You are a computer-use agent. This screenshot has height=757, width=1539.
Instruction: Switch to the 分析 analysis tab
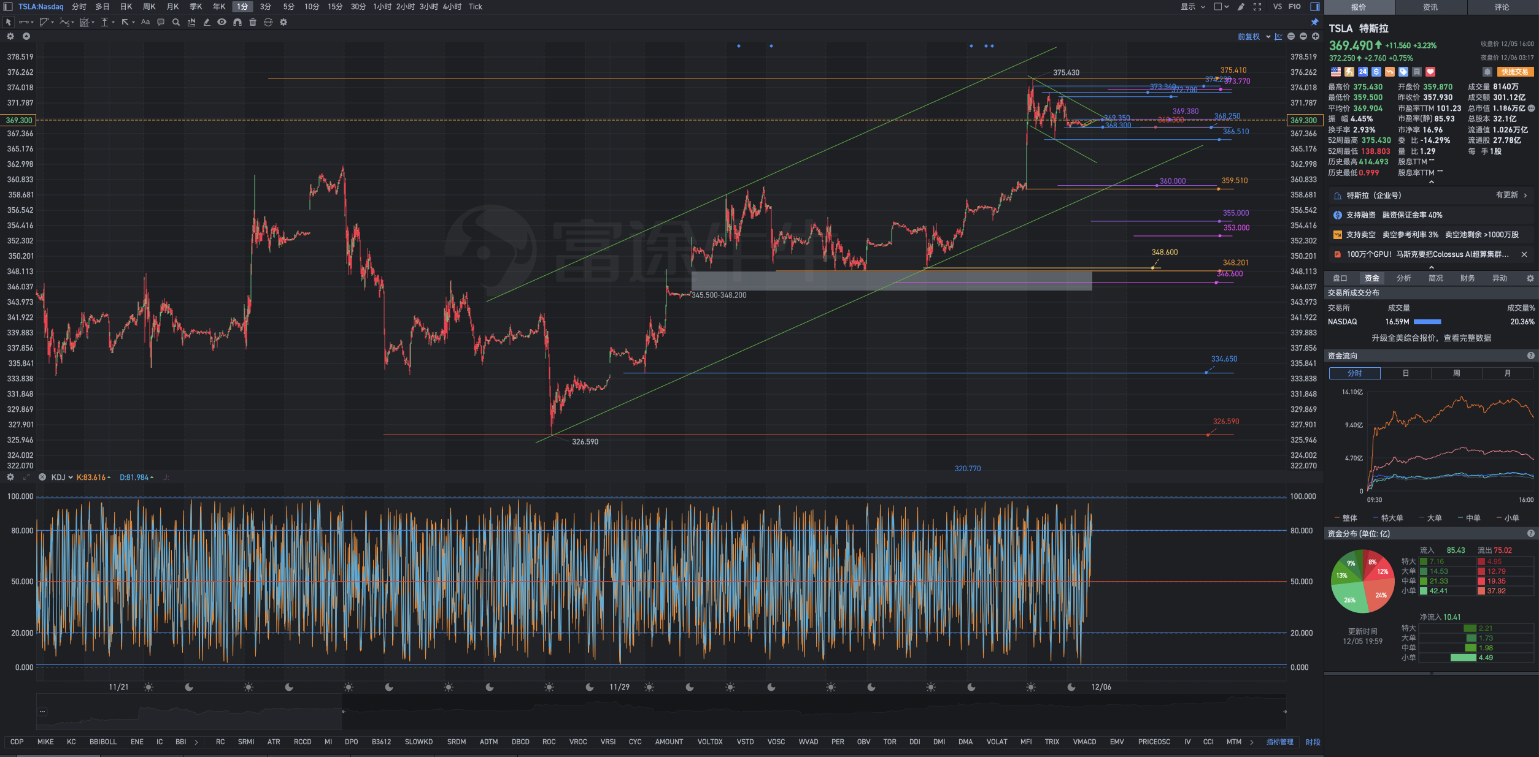tap(1404, 278)
